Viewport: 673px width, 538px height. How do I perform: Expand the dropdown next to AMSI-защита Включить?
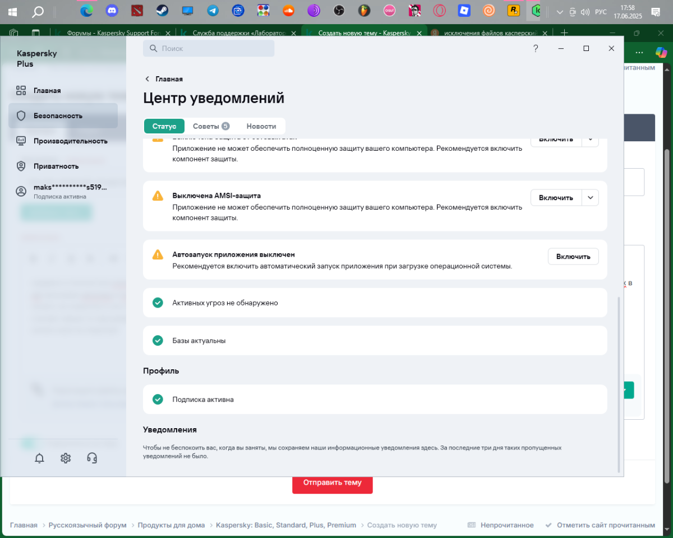pos(590,197)
